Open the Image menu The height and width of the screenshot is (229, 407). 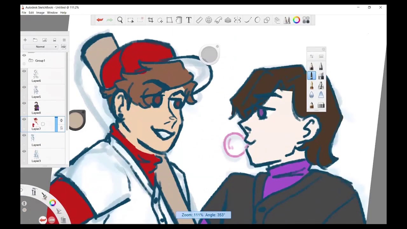pyautogui.click(x=40, y=13)
